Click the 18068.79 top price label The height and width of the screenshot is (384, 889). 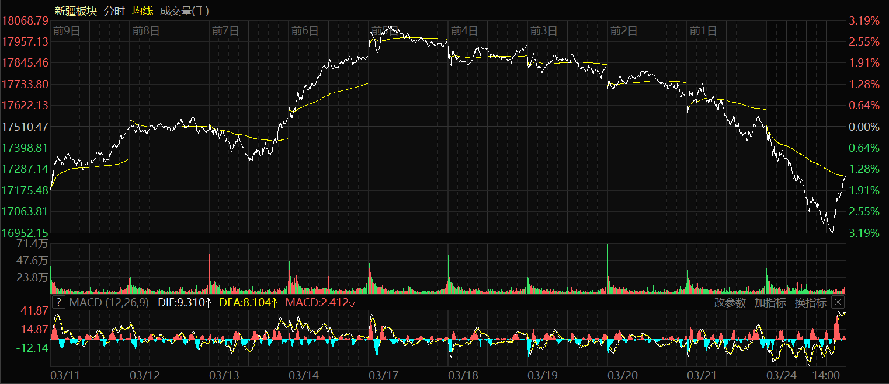pyautogui.click(x=25, y=20)
